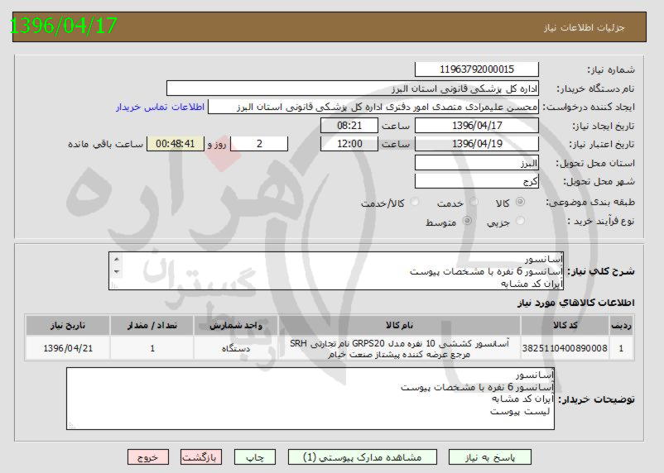
Task: Click تاریخ اعتبار نیاز field 1396/04/19
Action: pyautogui.click(x=477, y=144)
